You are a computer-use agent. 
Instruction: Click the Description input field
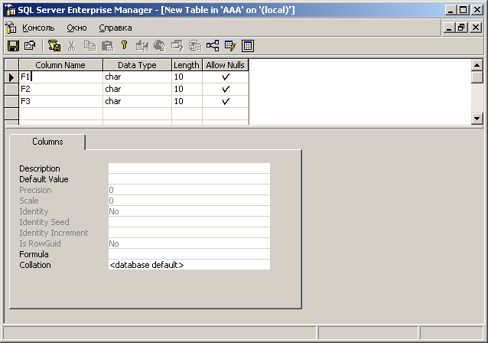(x=189, y=168)
